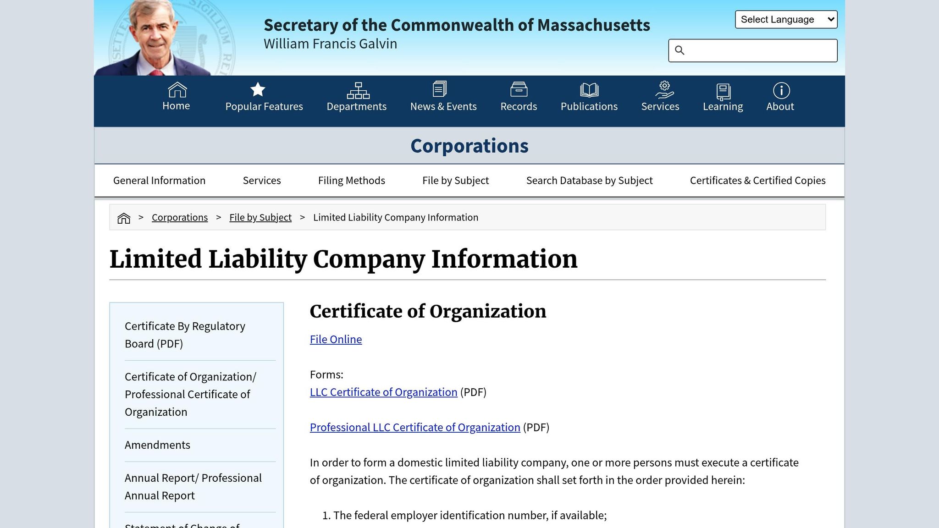Click the File Online link

coord(336,339)
